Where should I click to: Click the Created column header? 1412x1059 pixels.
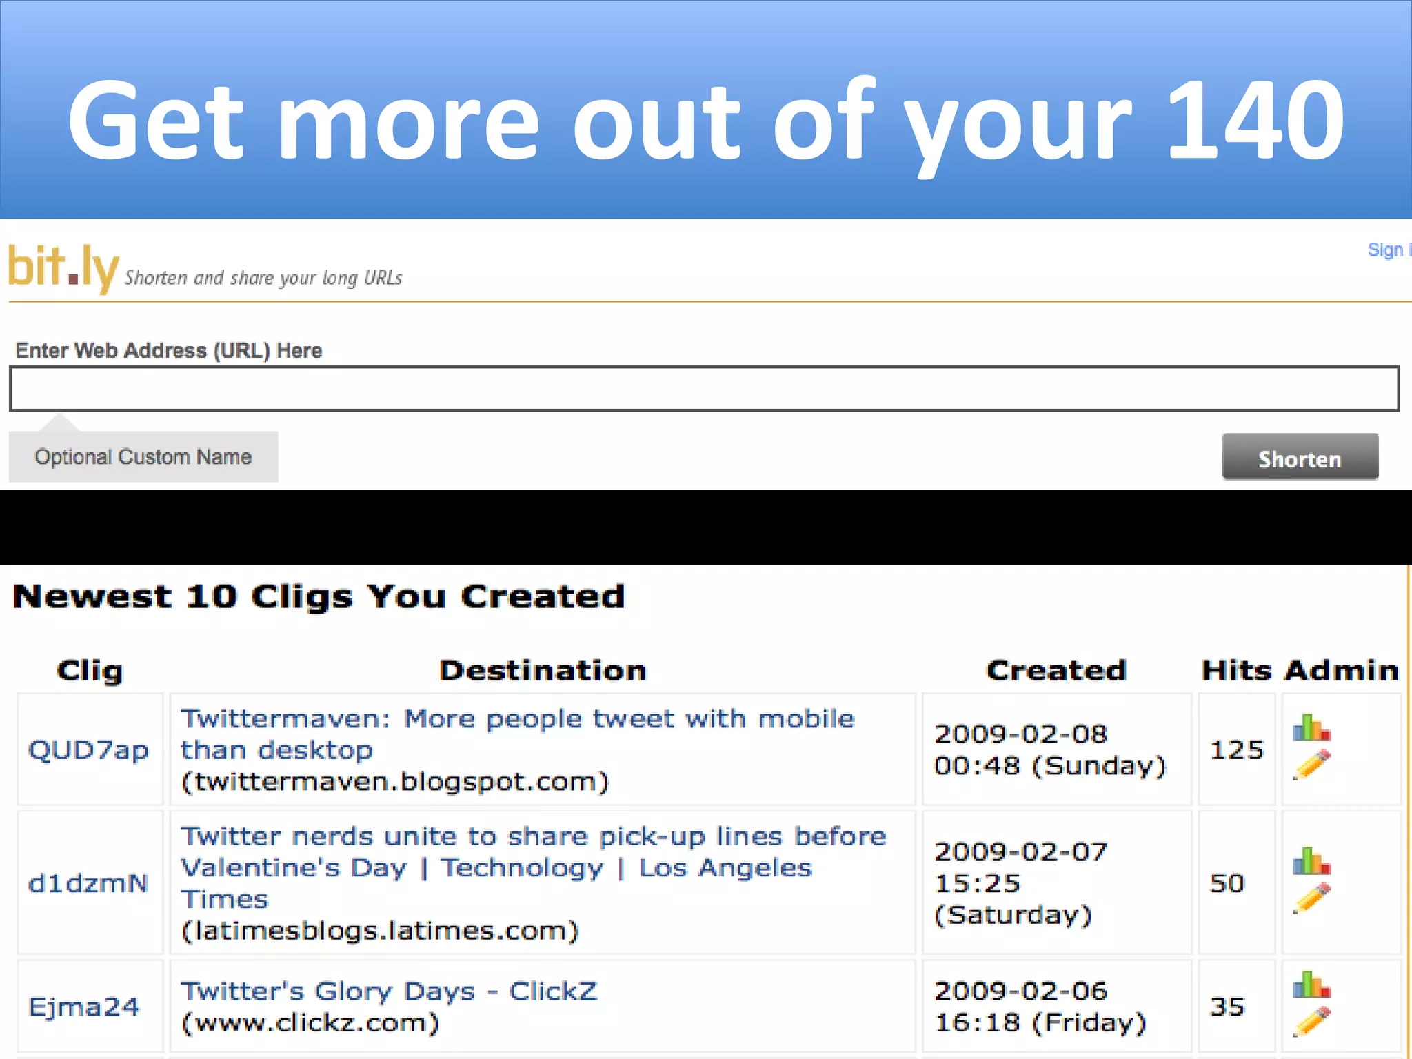tap(1056, 670)
